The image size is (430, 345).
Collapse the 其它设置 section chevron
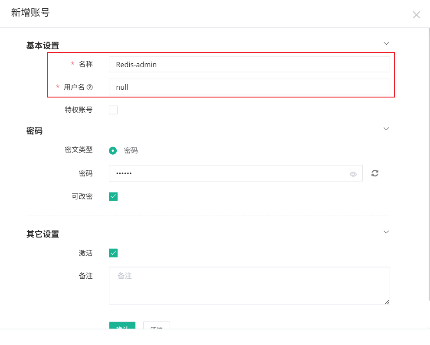pyautogui.click(x=386, y=232)
